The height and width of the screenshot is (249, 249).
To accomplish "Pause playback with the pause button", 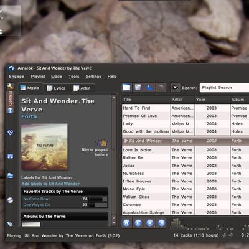I will (138, 223).
